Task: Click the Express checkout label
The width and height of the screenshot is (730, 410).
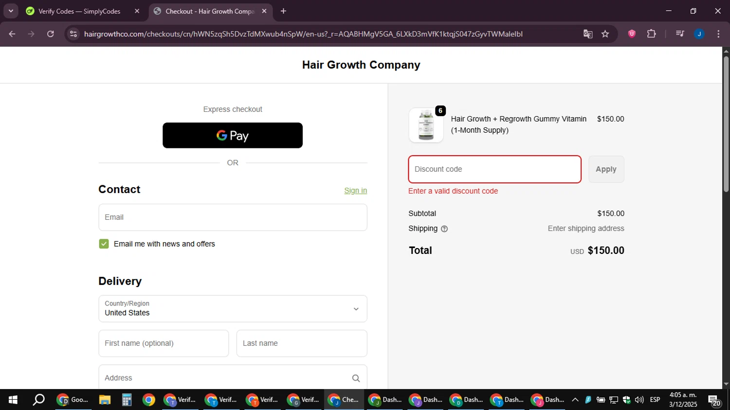Action: (233, 109)
